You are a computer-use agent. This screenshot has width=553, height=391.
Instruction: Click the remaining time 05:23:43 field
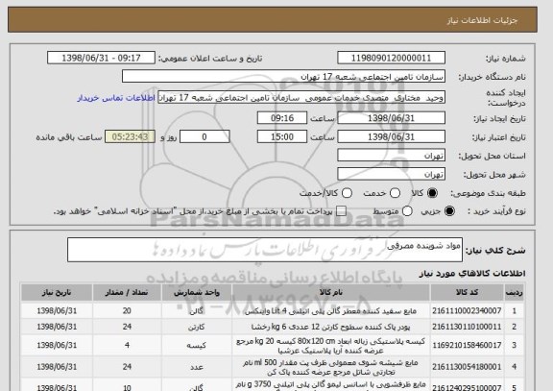pyautogui.click(x=130, y=136)
